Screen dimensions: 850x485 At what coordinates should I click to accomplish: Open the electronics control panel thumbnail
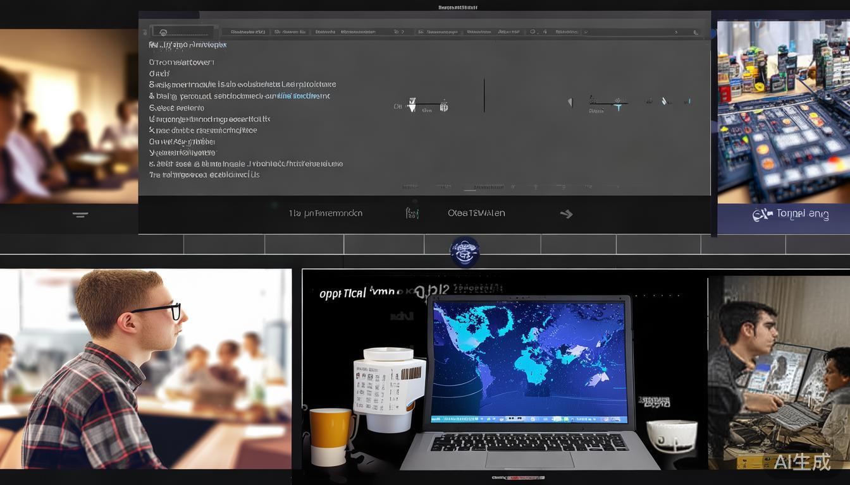tap(783, 112)
